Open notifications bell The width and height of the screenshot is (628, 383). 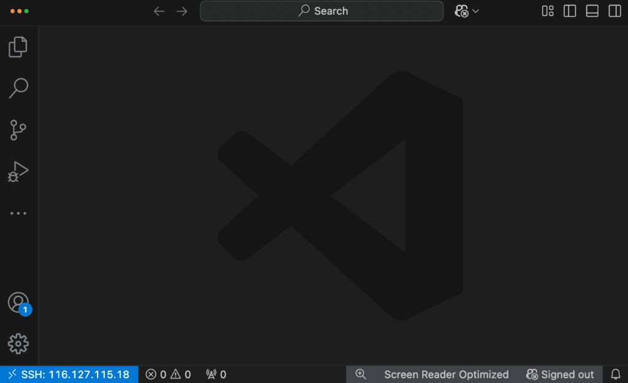[x=616, y=374]
